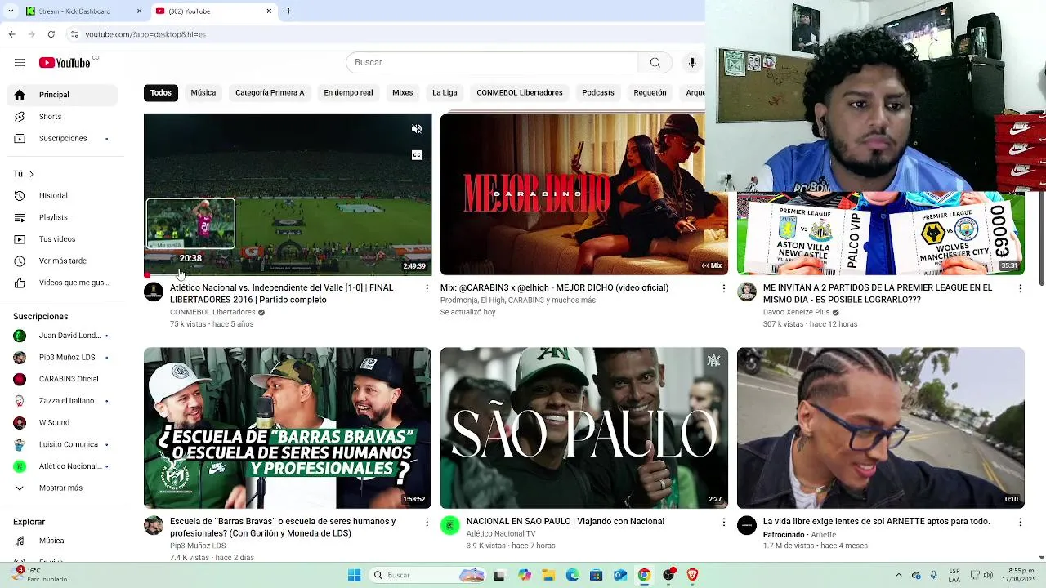Select En tiempo real chip
Image resolution: width=1046 pixels, height=588 pixels.
pos(348,93)
